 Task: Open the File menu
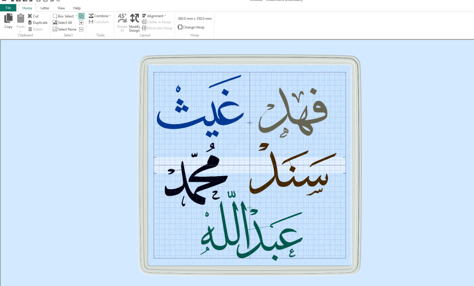8,8
